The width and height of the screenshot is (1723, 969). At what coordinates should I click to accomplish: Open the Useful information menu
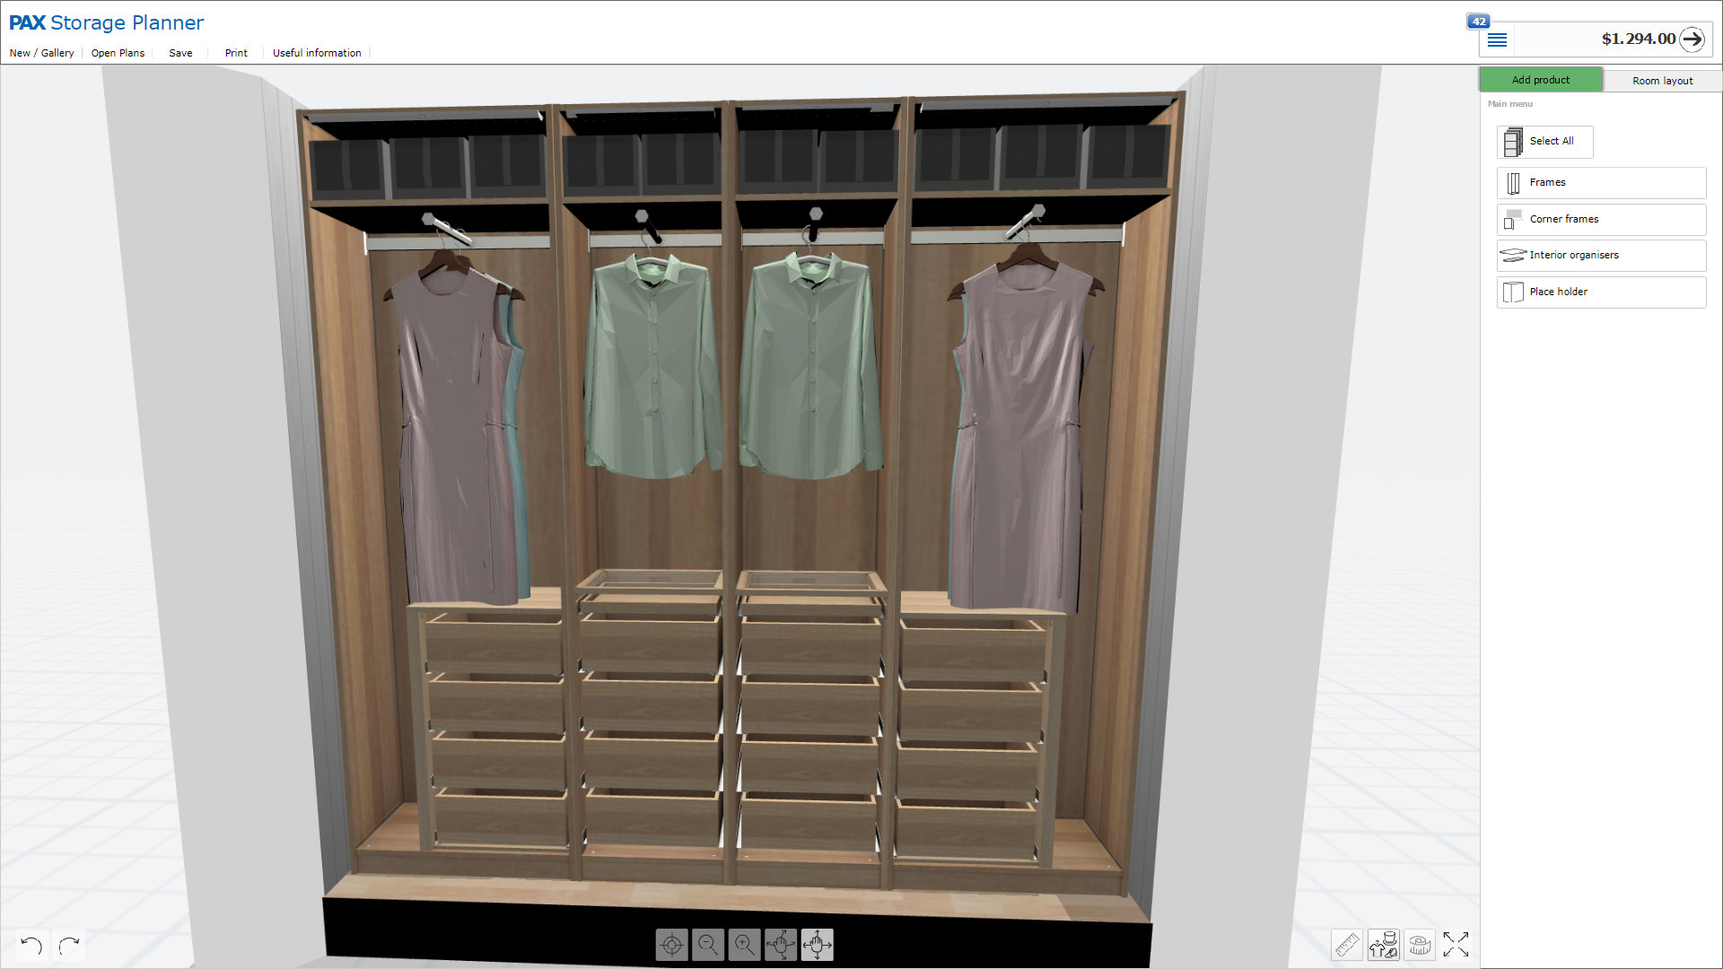point(317,53)
